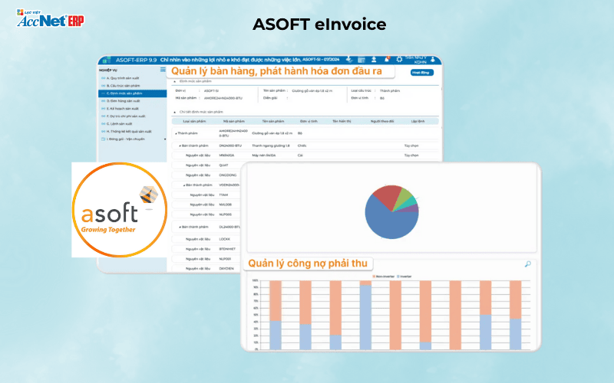Click the AccNet ERP logo
614x383 pixels.
pos(50,18)
